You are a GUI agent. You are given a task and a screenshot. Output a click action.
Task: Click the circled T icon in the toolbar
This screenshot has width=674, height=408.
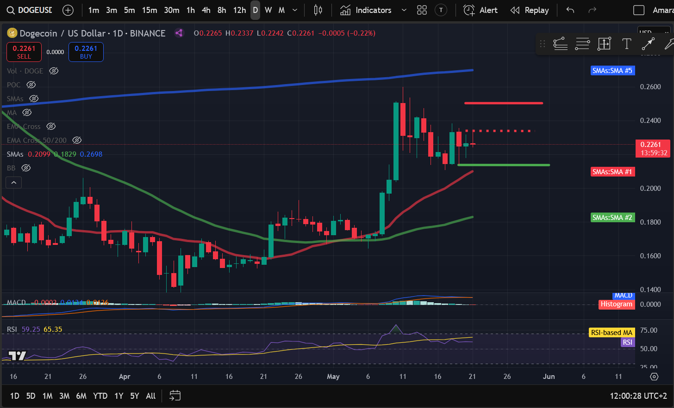[x=441, y=10]
